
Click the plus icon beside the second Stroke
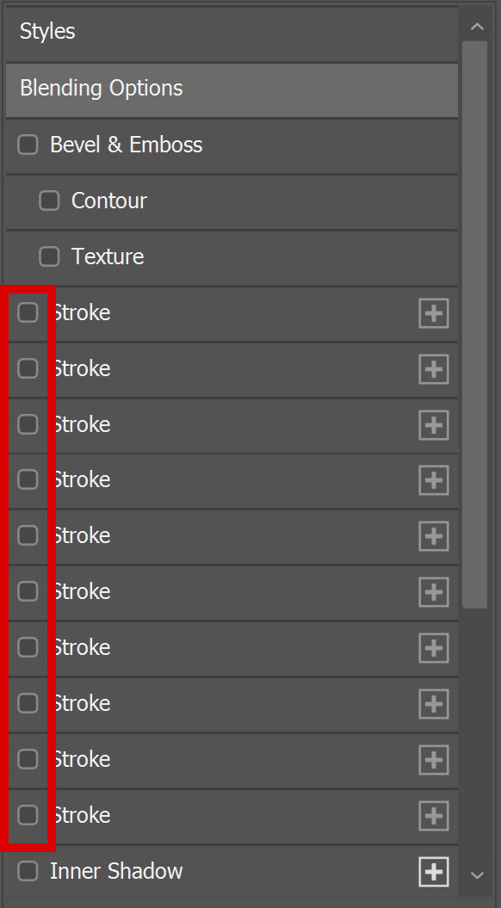pos(433,368)
